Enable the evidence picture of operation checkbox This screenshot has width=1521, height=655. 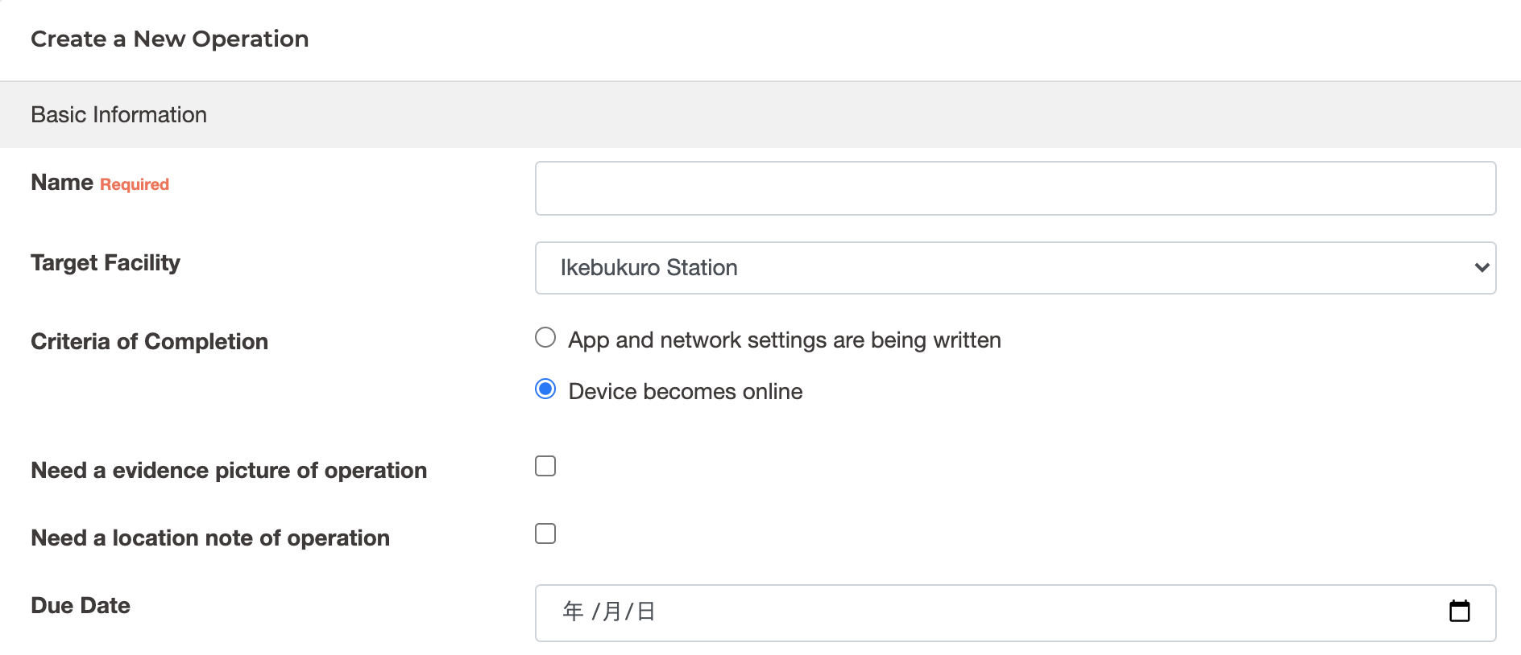pyautogui.click(x=545, y=466)
